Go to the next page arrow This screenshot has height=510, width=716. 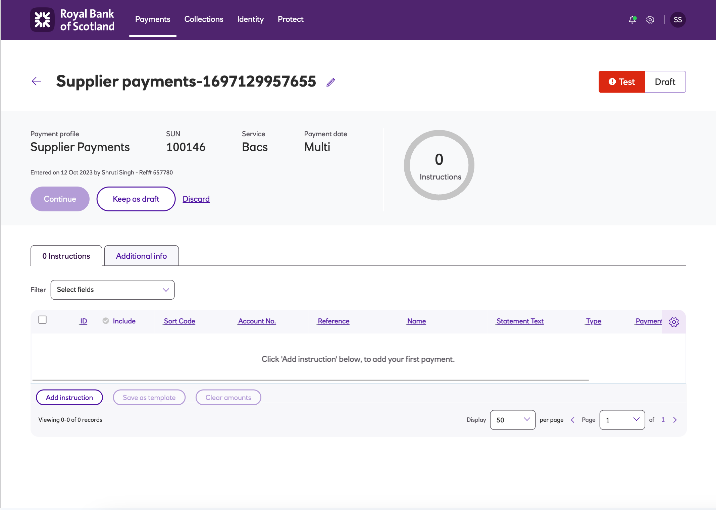pyautogui.click(x=675, y=420)
